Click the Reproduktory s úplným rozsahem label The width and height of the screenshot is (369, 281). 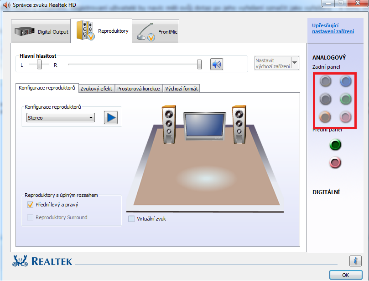click(x=61, y=195)
